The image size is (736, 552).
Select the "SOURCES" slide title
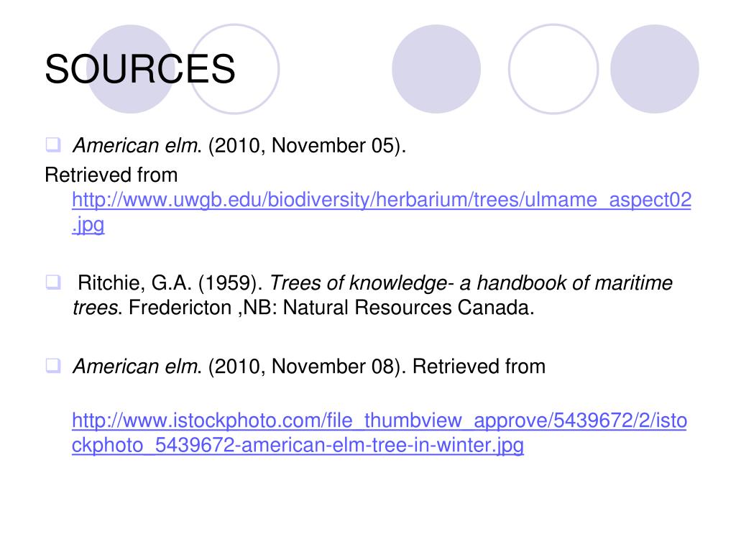tap(140, 70)
